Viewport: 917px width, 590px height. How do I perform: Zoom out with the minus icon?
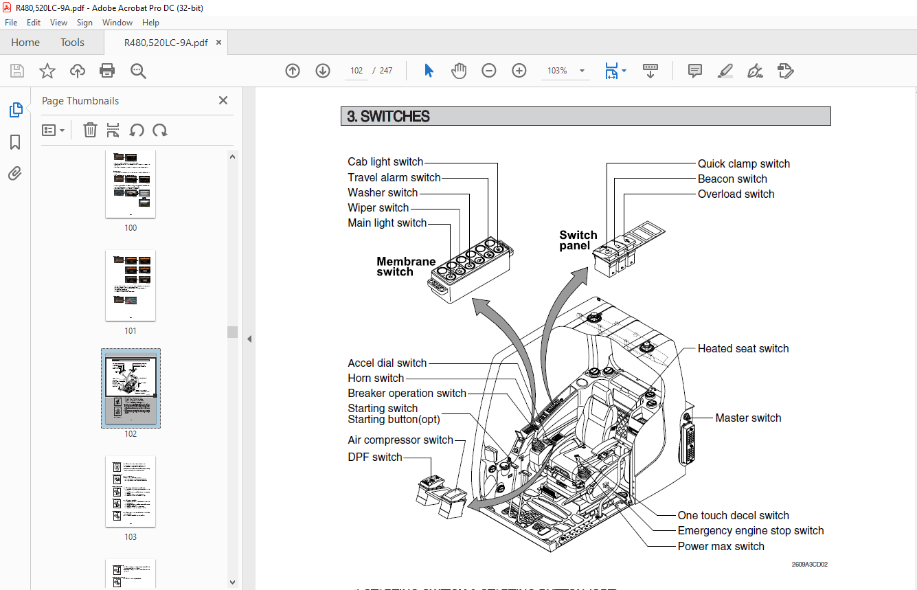pyautogui.click(x=489, y=71)
